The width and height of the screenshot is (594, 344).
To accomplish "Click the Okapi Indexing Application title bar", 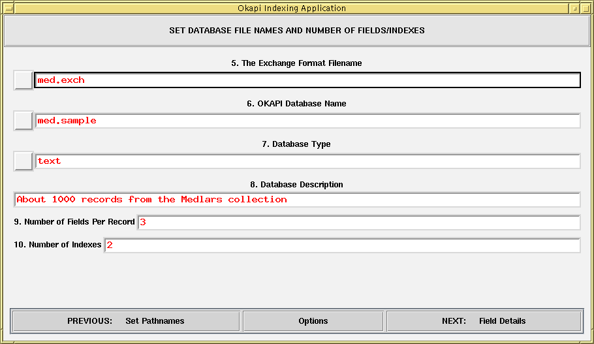I will [x=292, y=8].
